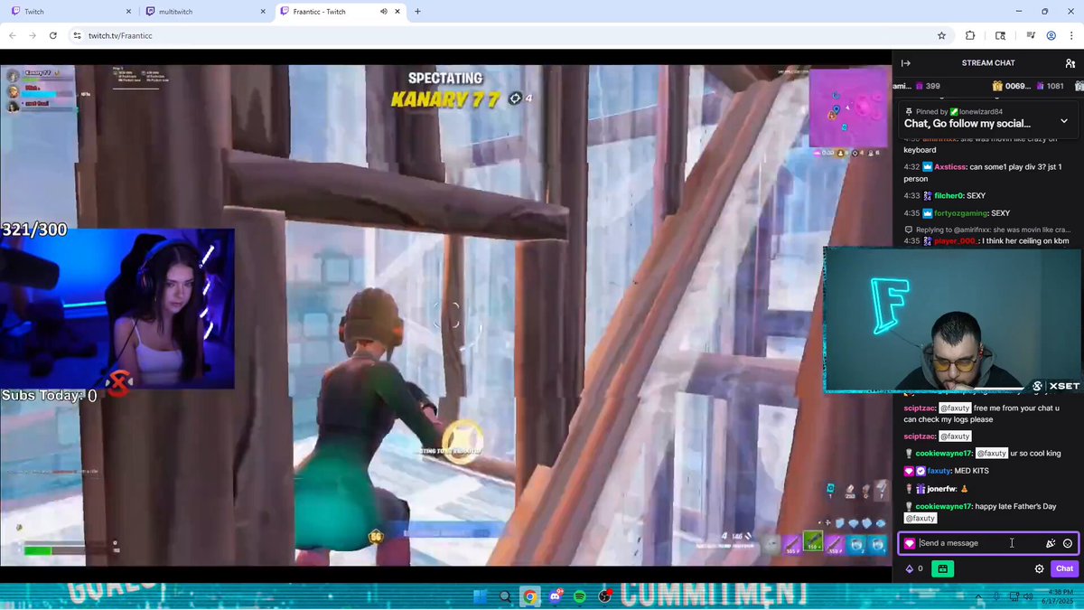Image resolution: width=1084 pixels, height=610 pixels.
Task: Close the Fraanticc - Twitch tab
Action: point(398,12)
